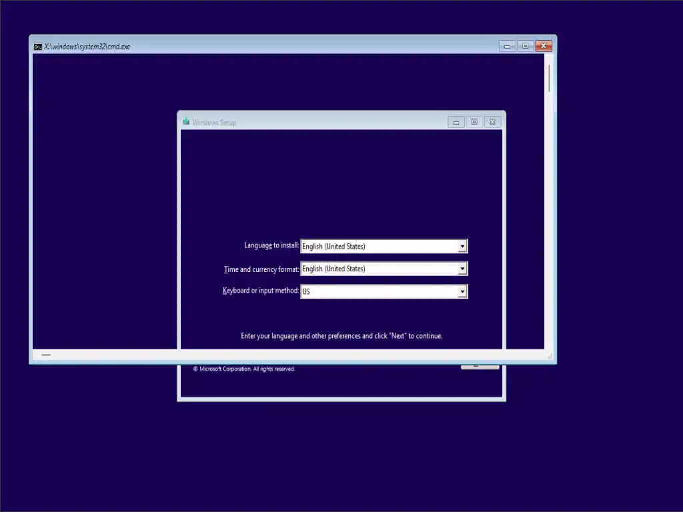Minimize the cmd.exe window
The height and width of the screenshot is (512, 683).
tap(507, 46)
